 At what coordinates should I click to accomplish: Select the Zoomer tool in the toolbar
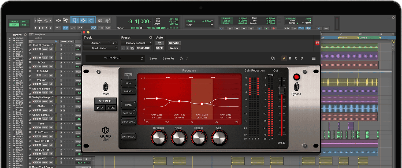click(x=66, y=20)
